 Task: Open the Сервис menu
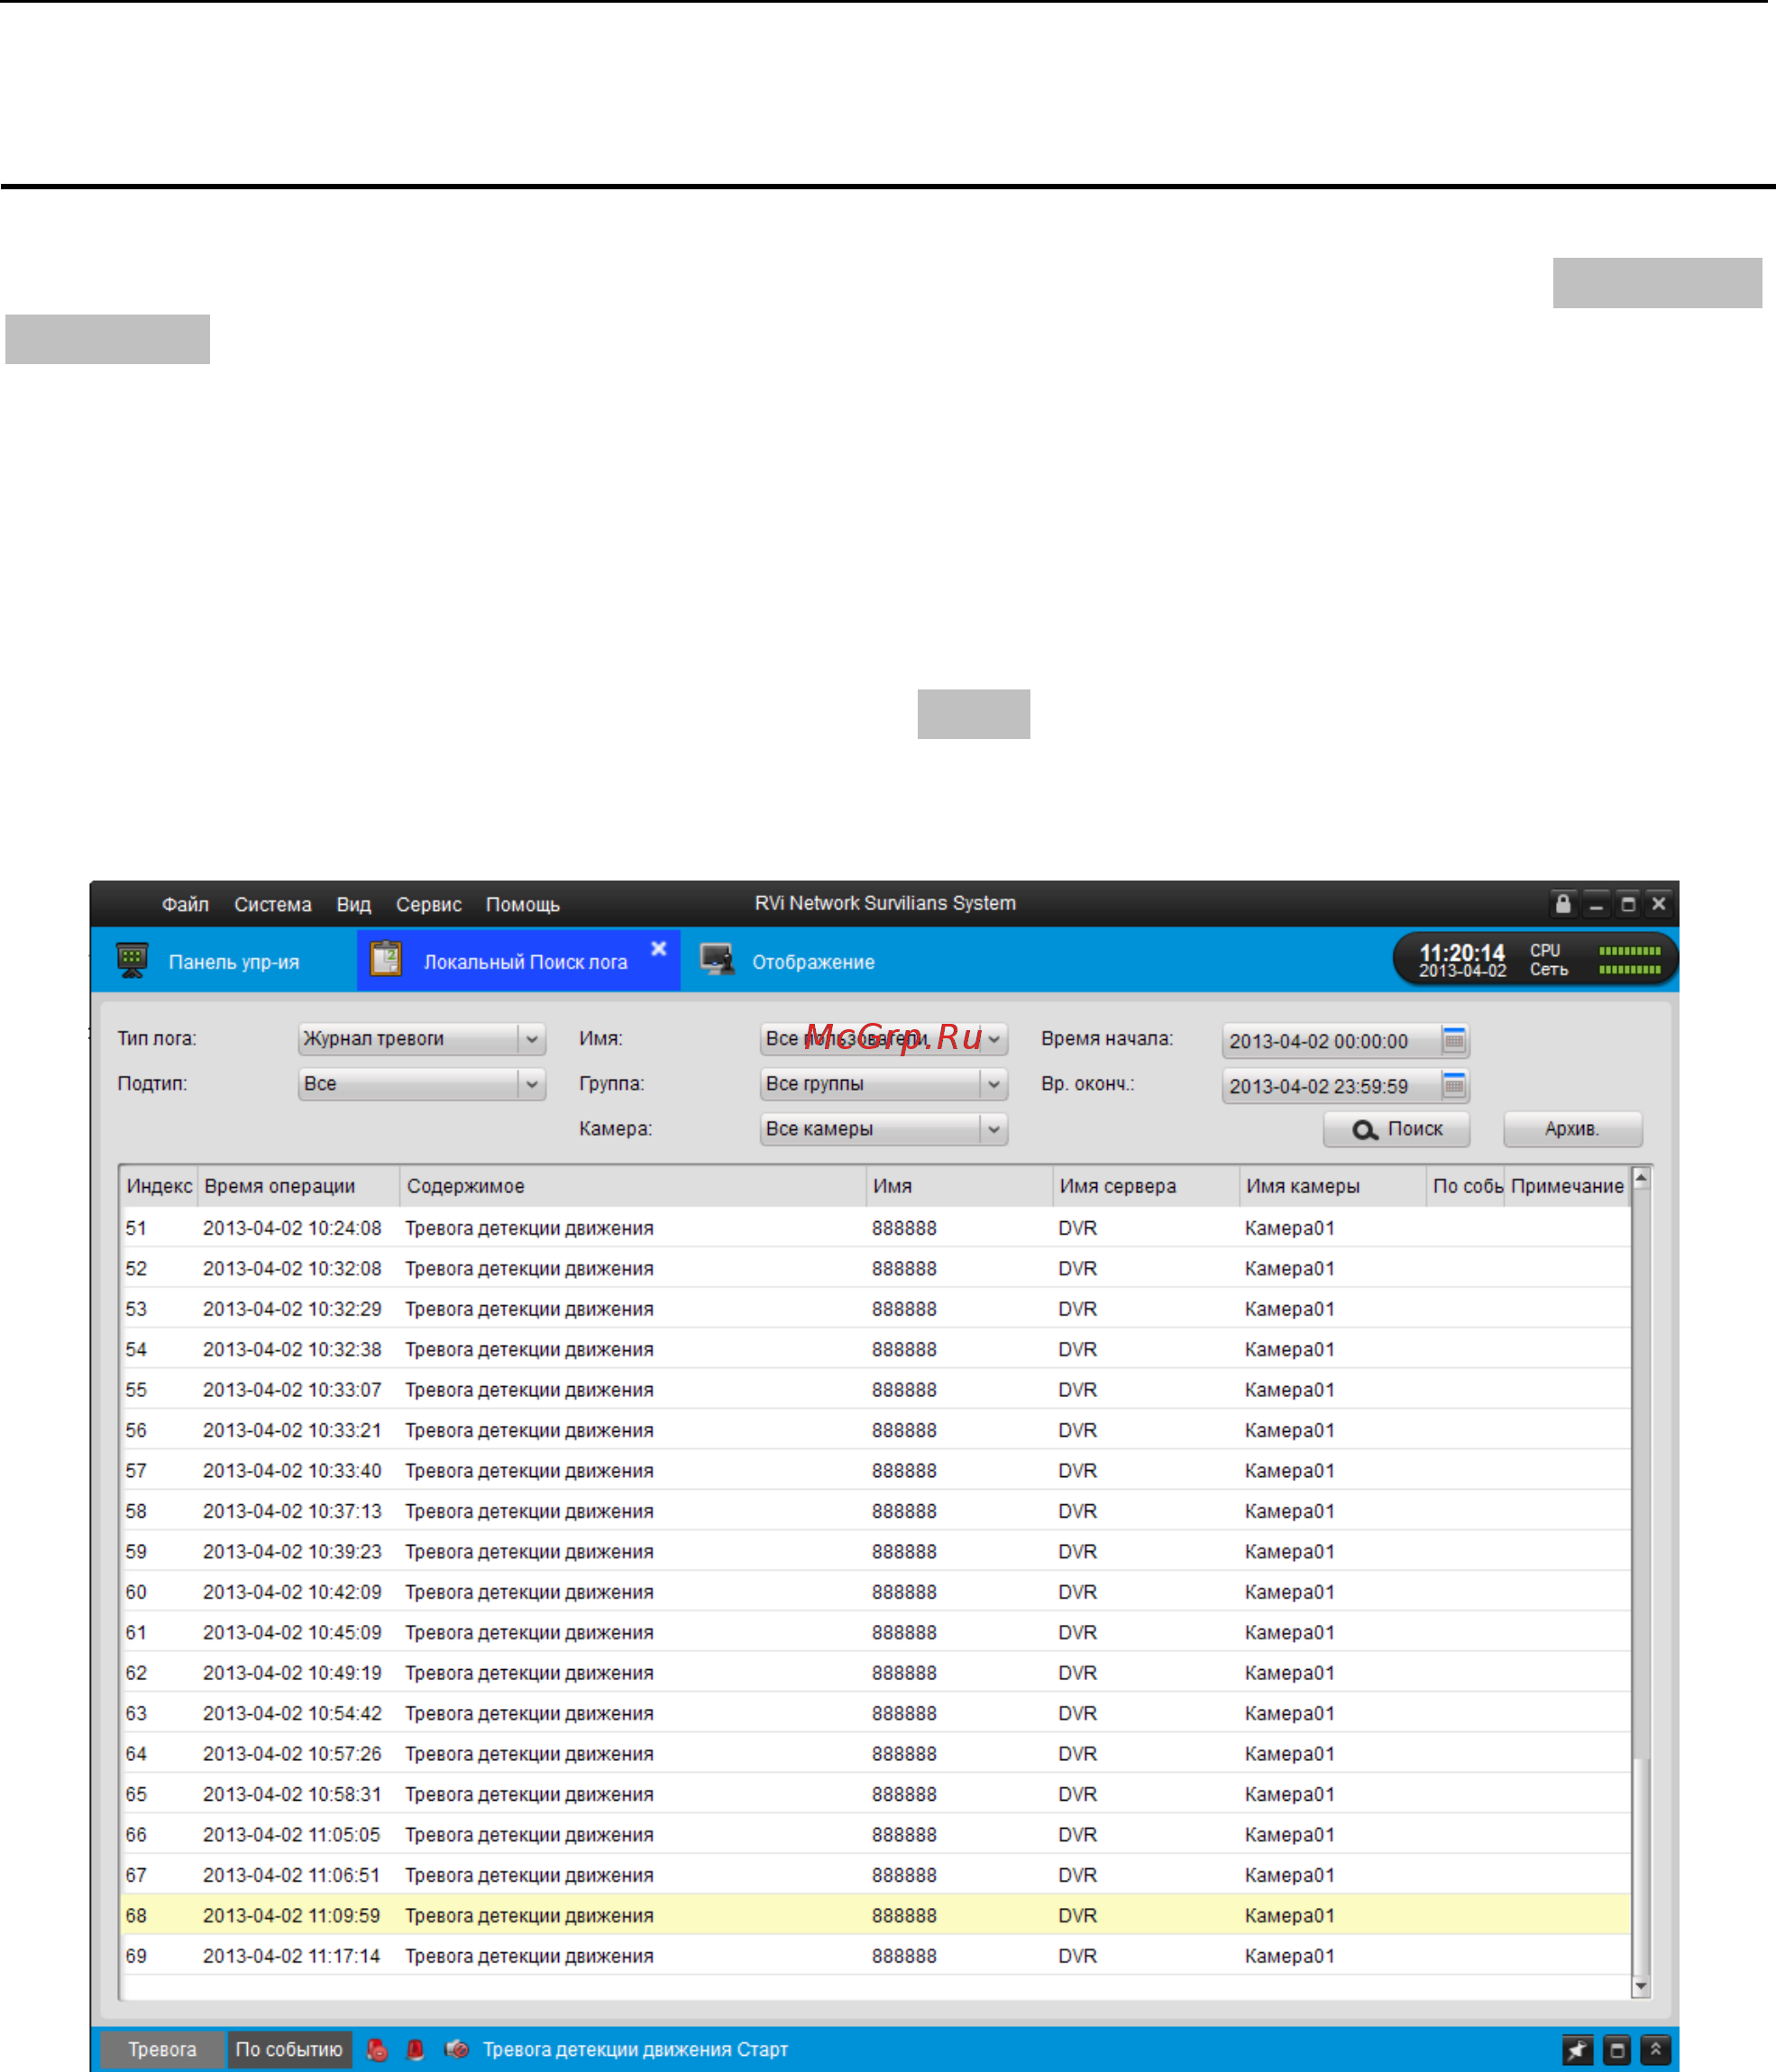pyautogui.click(x=428, y=904)
